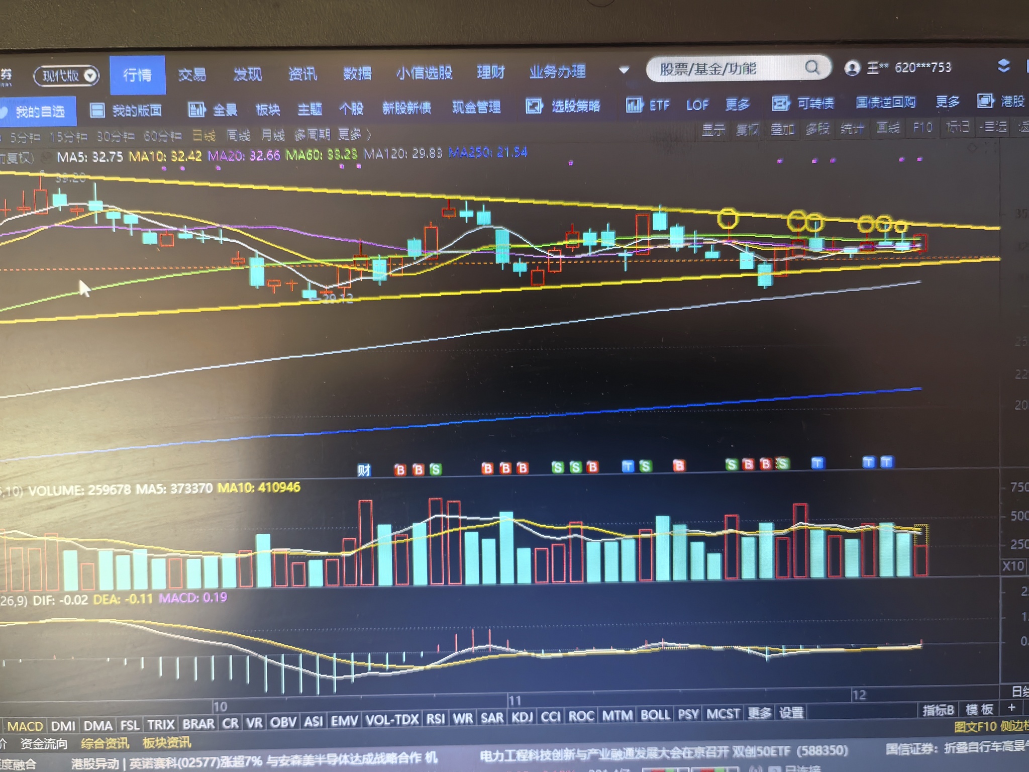Open the 交易 menu tab

[x=192, y=75]
